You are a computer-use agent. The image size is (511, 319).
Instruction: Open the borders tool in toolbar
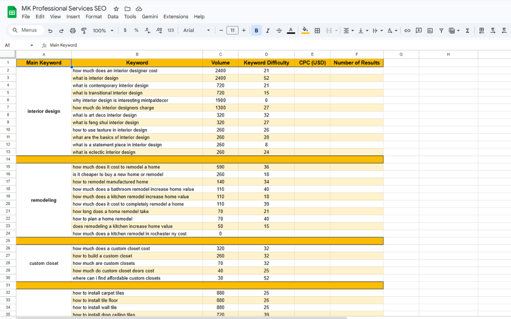click(317, 30)
